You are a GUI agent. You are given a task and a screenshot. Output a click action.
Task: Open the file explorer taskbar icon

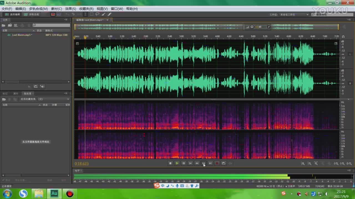coord(39,193)
